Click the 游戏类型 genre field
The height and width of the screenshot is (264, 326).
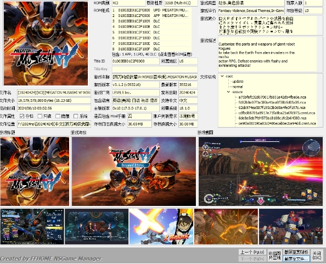[251, 3]
